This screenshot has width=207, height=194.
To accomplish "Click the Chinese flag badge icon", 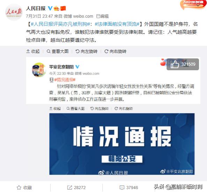I will coord(63,8).
